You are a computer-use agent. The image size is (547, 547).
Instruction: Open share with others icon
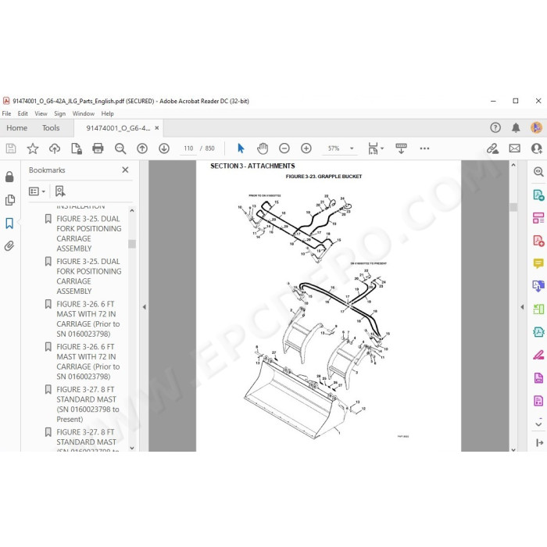click(x=536, y=148)
